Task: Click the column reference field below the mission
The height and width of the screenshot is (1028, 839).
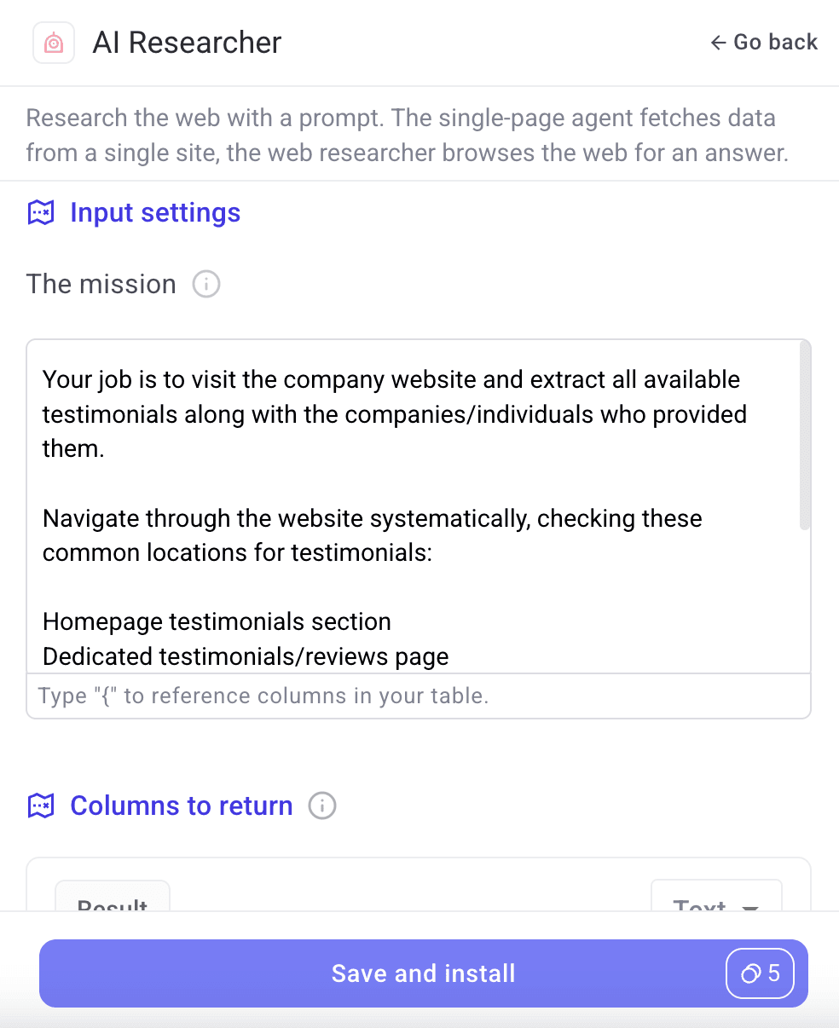Action: 418,696
